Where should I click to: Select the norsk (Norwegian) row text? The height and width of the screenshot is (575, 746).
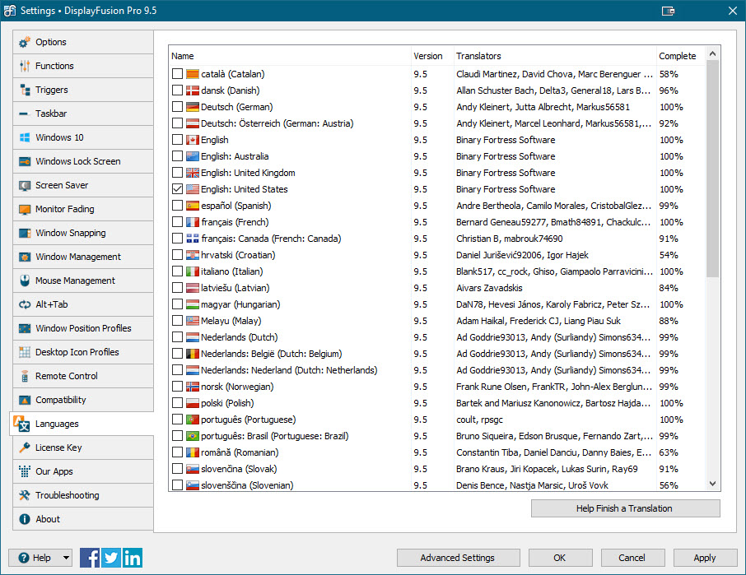point(237,387)
